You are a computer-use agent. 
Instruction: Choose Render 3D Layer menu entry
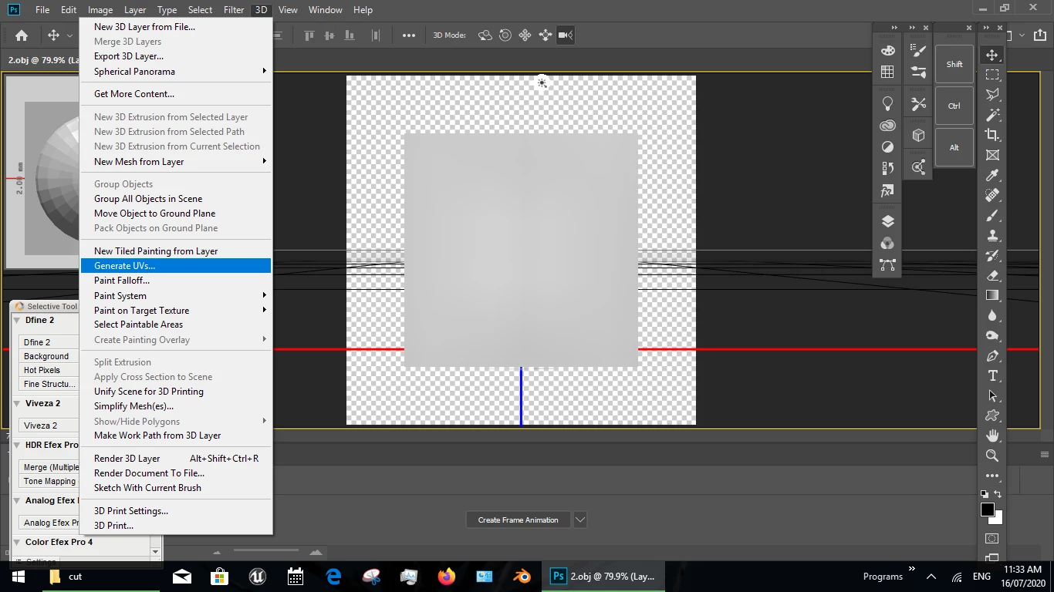coord(176,459)
